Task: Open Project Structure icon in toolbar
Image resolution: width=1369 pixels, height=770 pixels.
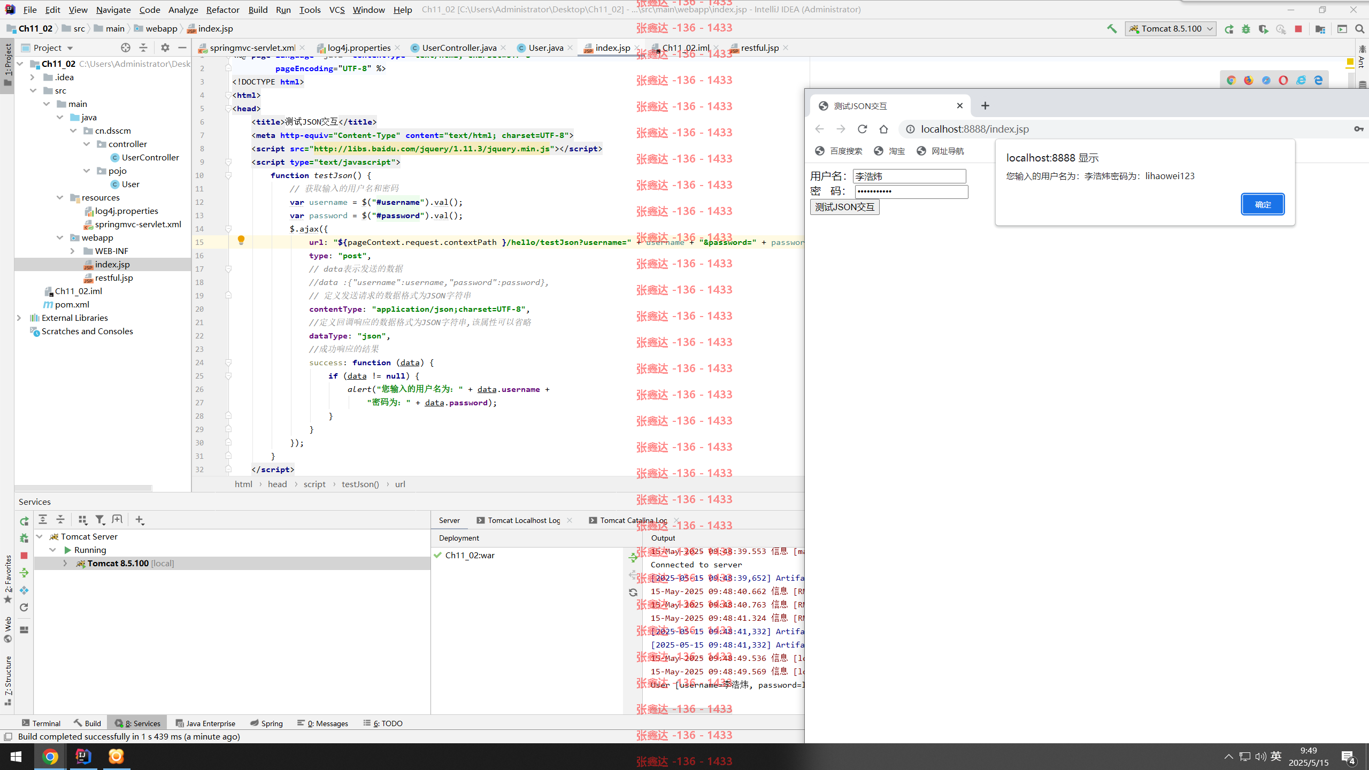Action: [x=1320, y=29]
